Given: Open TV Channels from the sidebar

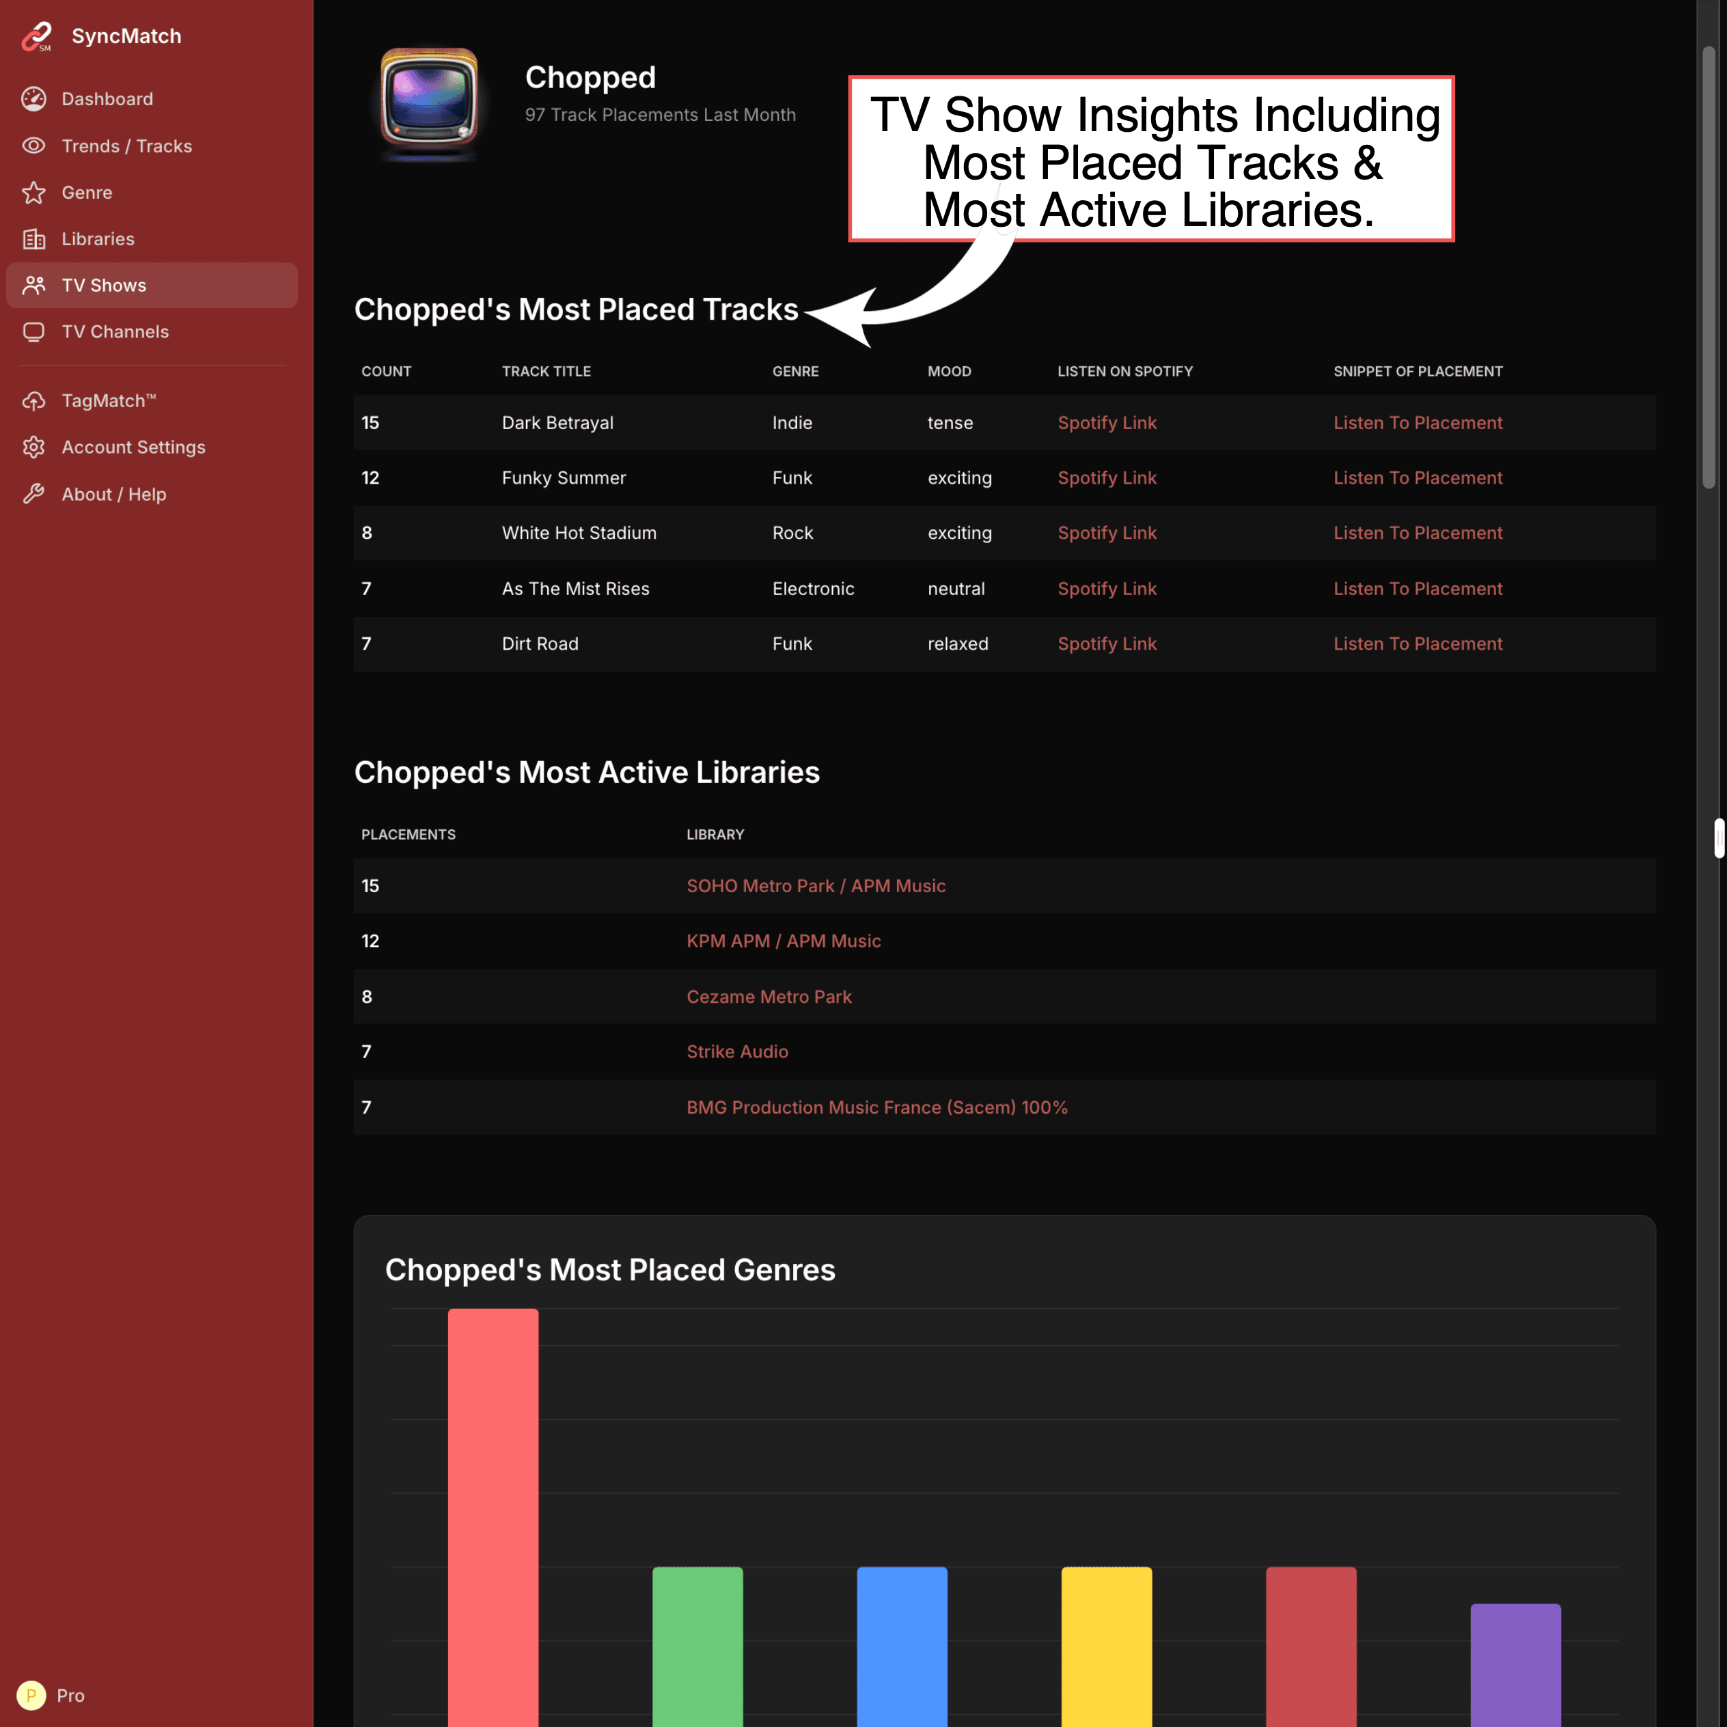Looking at the screenshot, I should click(x=115, y=331).
